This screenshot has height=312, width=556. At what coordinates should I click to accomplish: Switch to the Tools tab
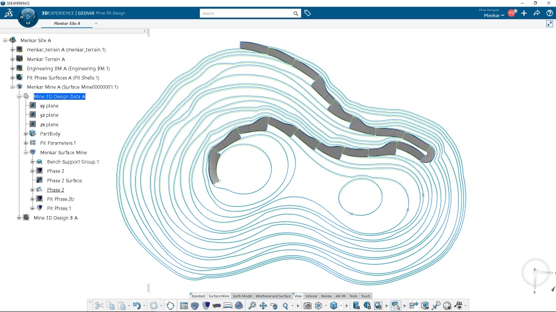click(x=353, y=296)
